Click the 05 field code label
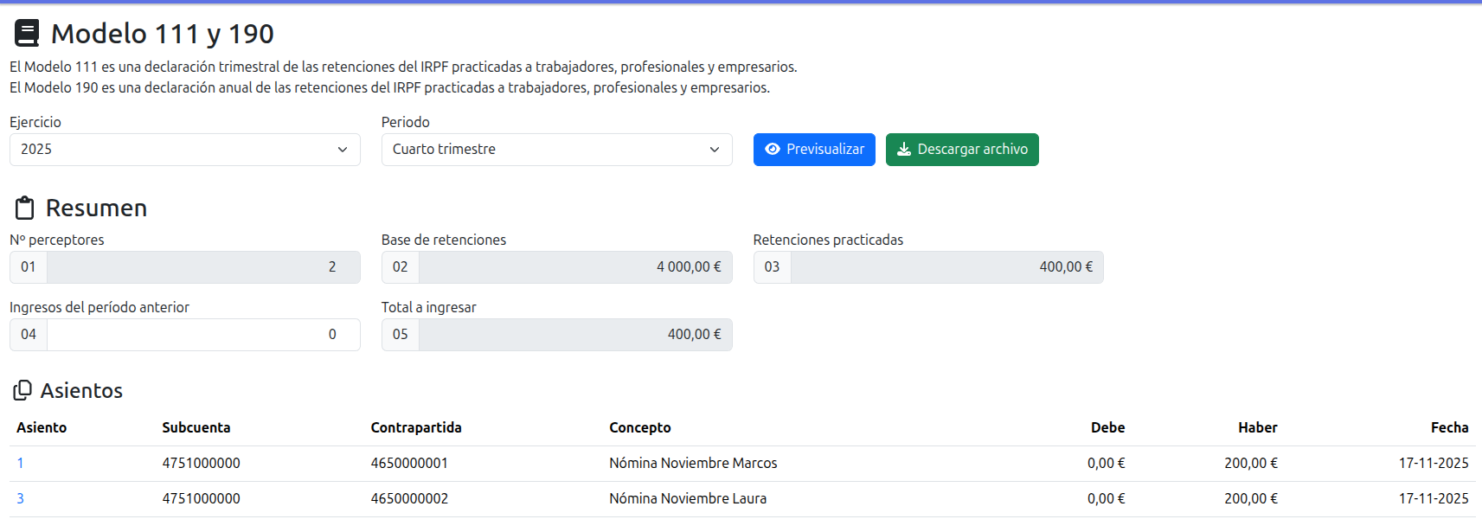Image resolution: width=1482 pixels, height=532 pixels. pyautogui.click(x=401, y=335)
